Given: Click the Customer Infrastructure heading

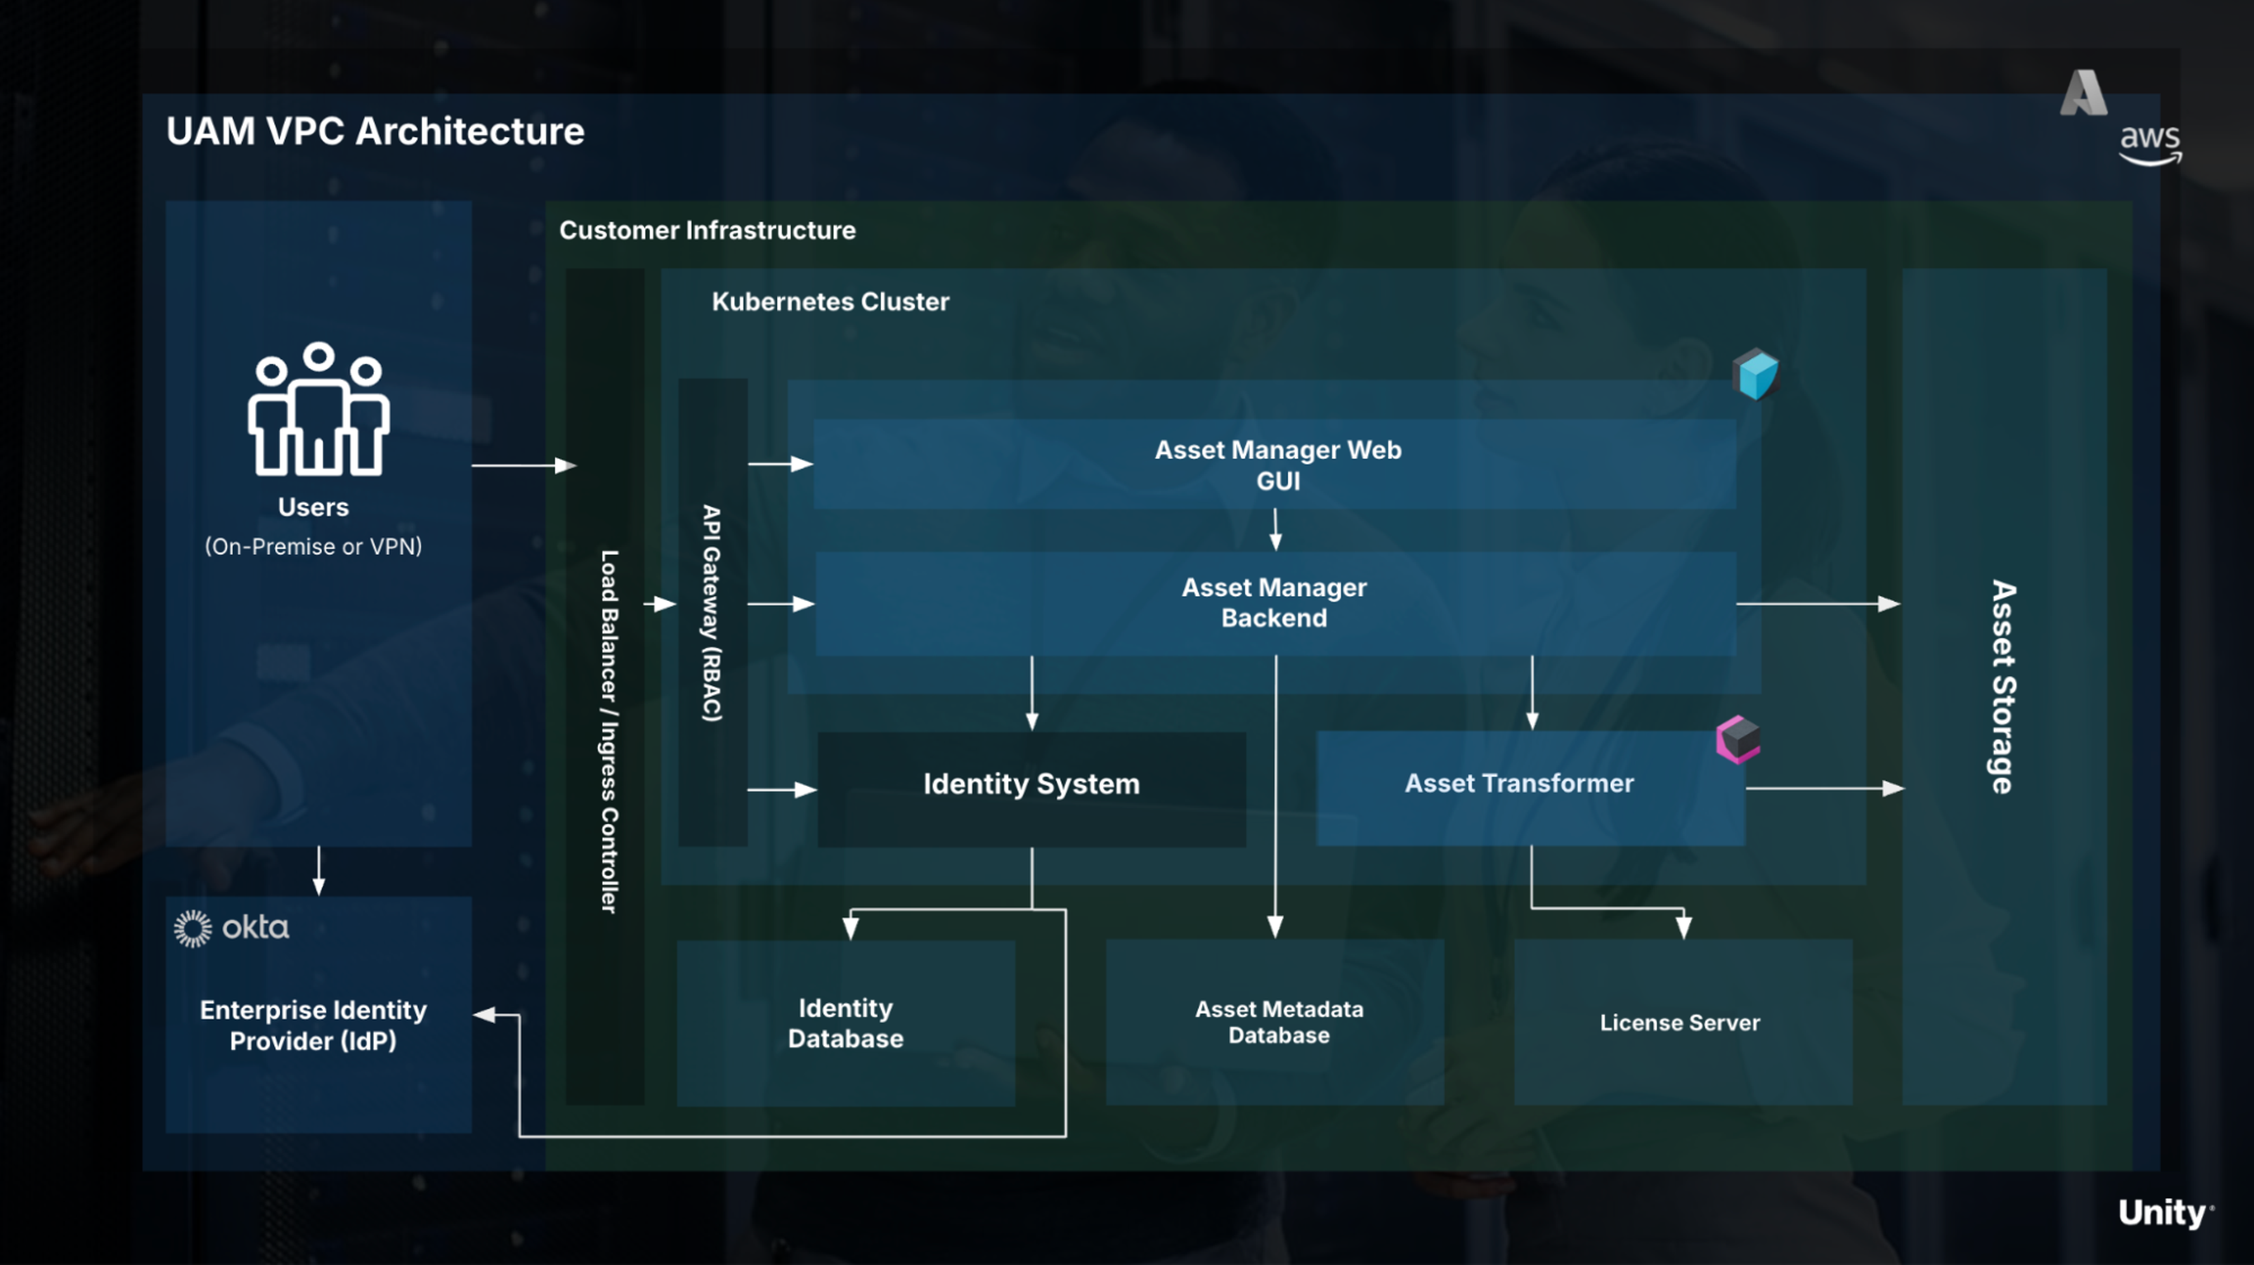Looking at the screenshot, I should pos(708,231).
